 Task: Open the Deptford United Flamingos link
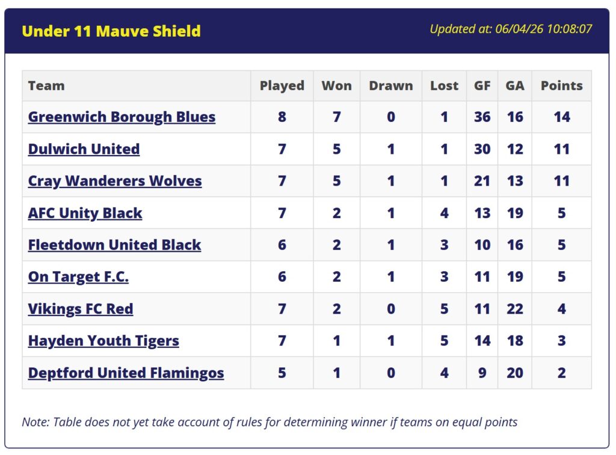coord(126,373)
